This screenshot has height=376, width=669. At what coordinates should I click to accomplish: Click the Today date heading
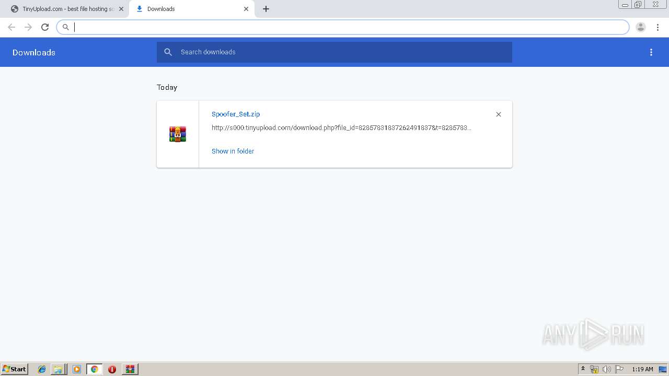coord(167,87)
